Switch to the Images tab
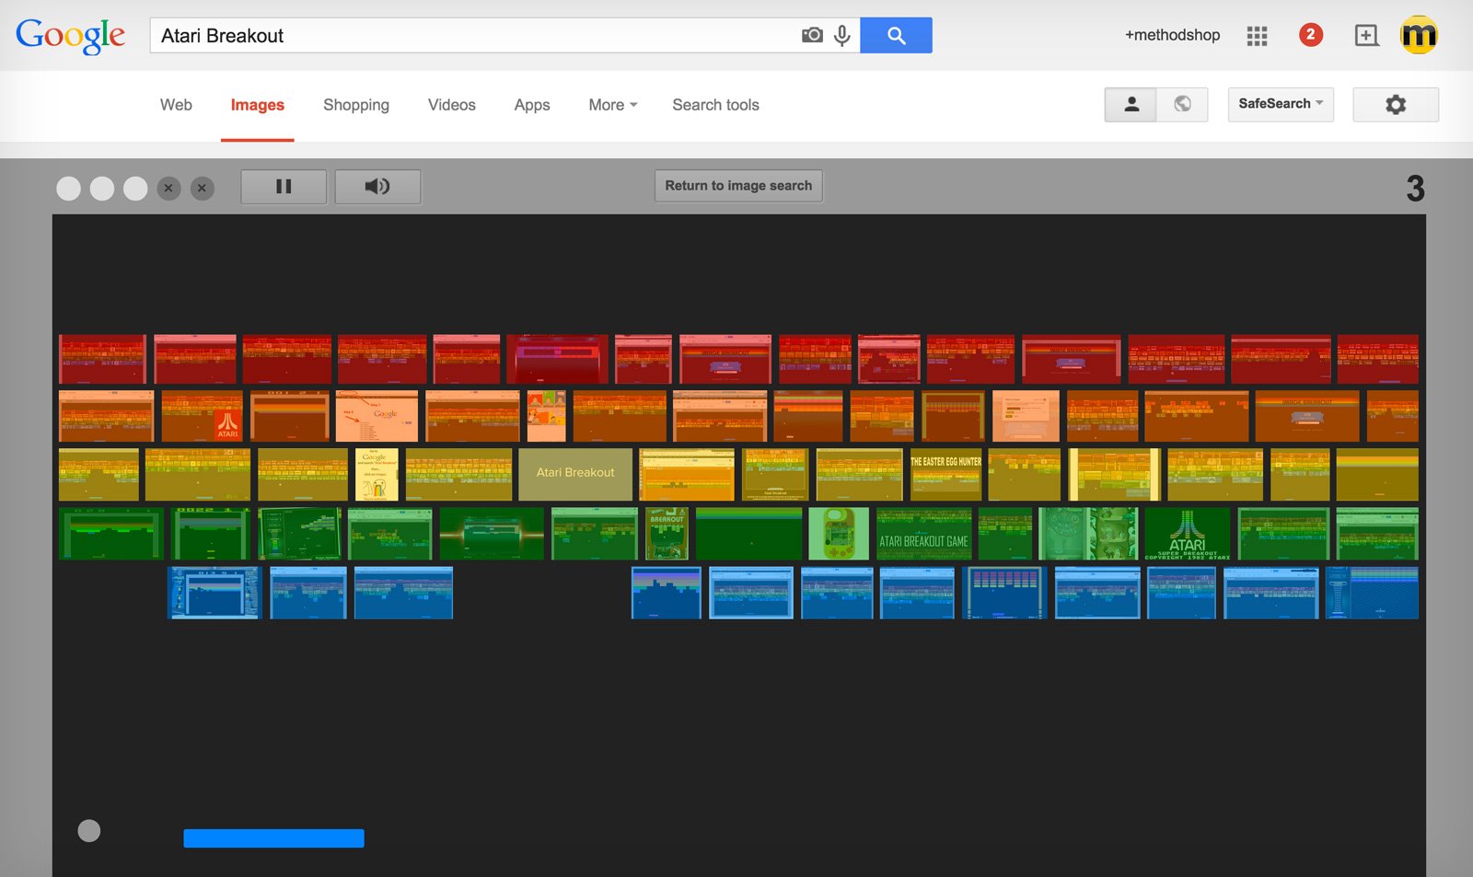This screenshot has width=1473, height=877. click(257, 105)
